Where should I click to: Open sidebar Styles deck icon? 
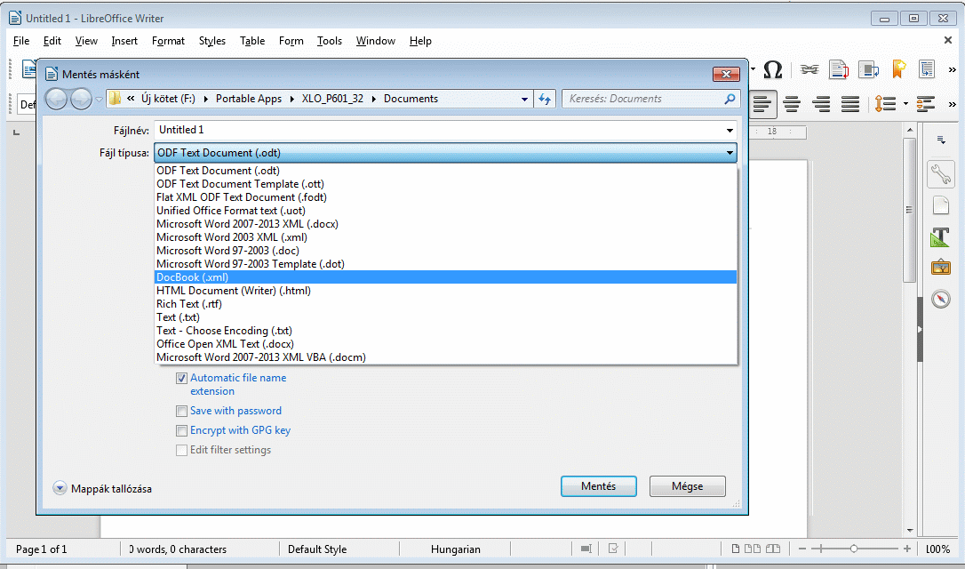[940, 237]
